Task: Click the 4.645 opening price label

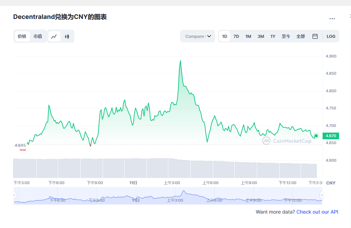Action: [20, 145]
